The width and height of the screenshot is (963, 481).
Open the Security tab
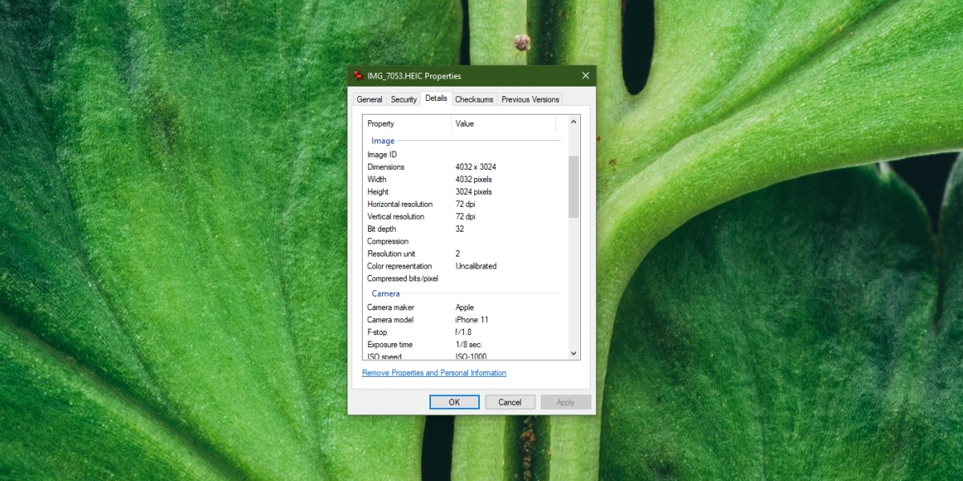point(404,99)
